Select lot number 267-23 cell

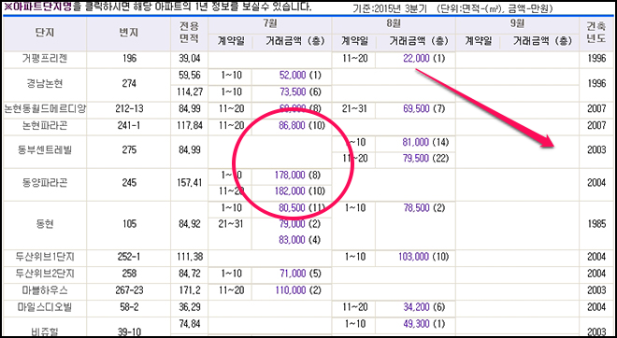pyautogui.click(x=129, y=290)
